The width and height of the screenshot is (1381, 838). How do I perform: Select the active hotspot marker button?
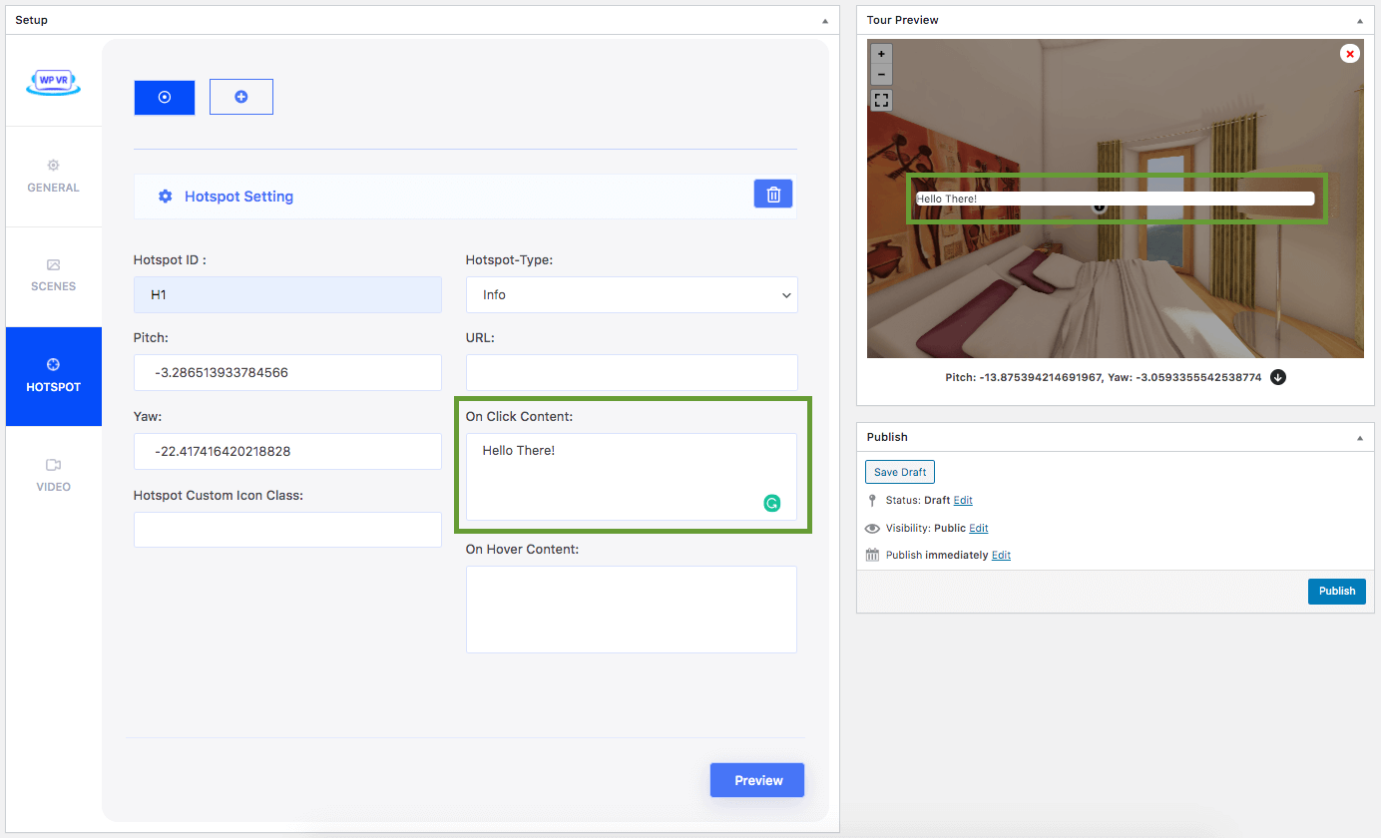(x=165, y=97)
